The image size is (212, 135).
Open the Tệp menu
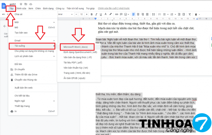(11, 9)
